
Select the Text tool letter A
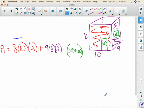pyautogui.click(x=71, y=13)
